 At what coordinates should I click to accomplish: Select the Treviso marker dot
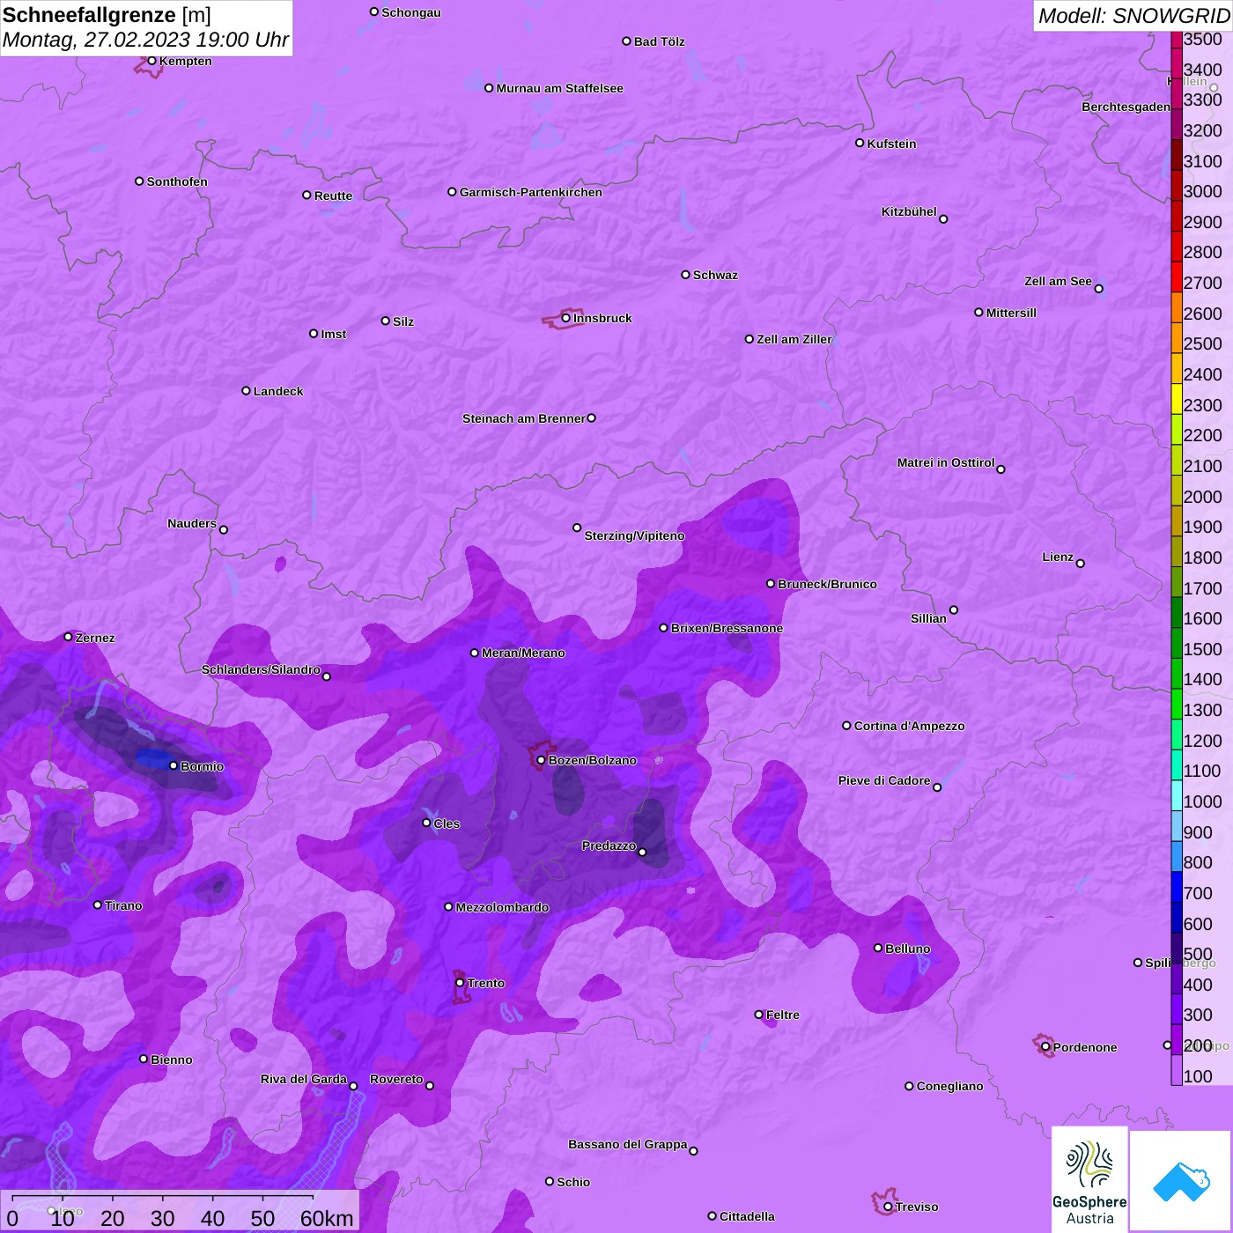[888, 1207]
